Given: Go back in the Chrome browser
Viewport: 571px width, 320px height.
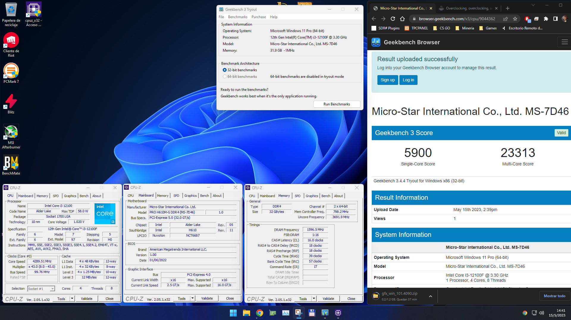Looking at the screenshot, I should (374, 19).
